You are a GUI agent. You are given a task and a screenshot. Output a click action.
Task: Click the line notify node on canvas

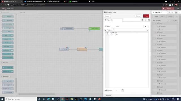[94, 29]
